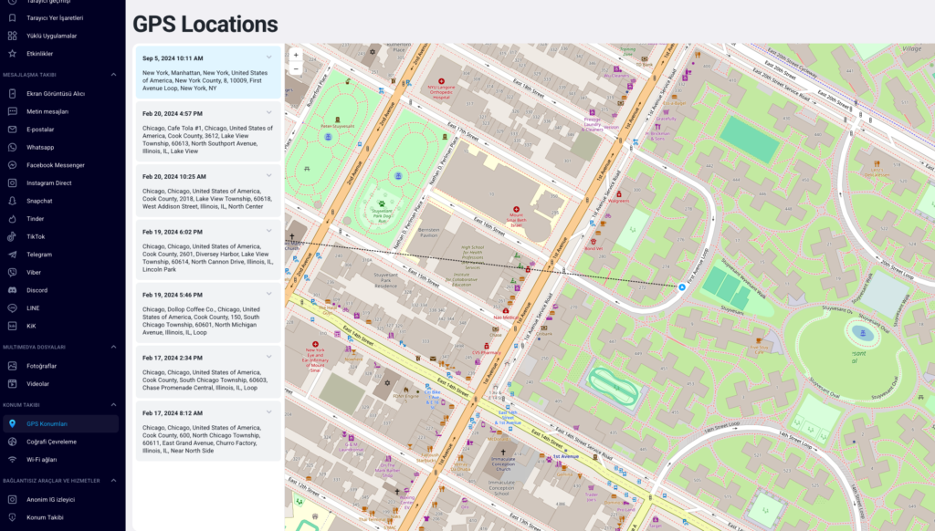
Task: Go to Facebook Messenger in sidebar
Action: pyautogui.click(x=55, y=165)
